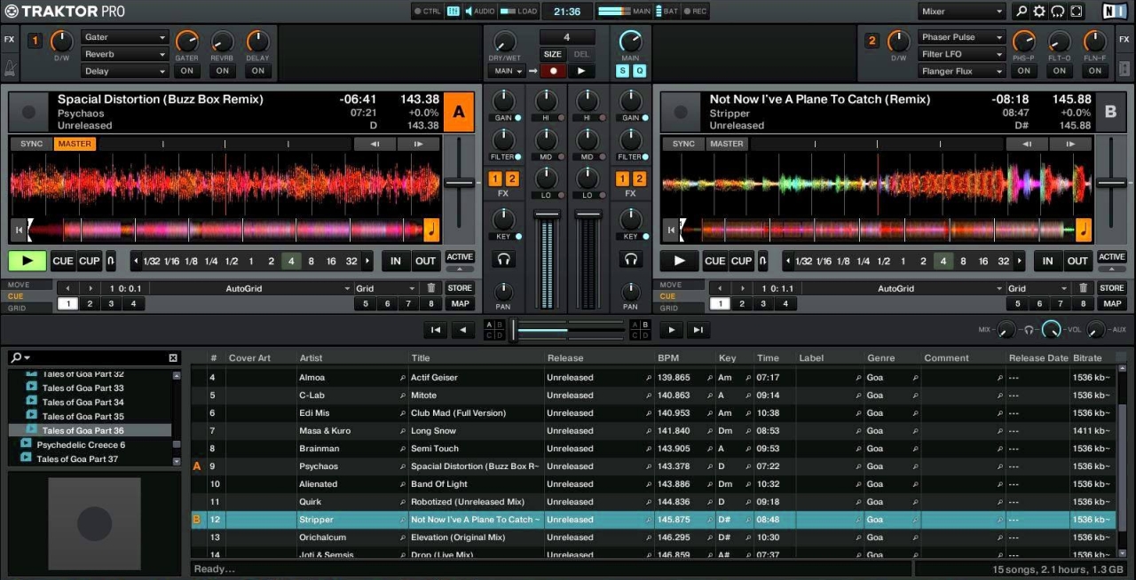Delete Deck A cue point with trash icon
The width and height of the screenshot is (1136, 580).
tap(431, 288)
